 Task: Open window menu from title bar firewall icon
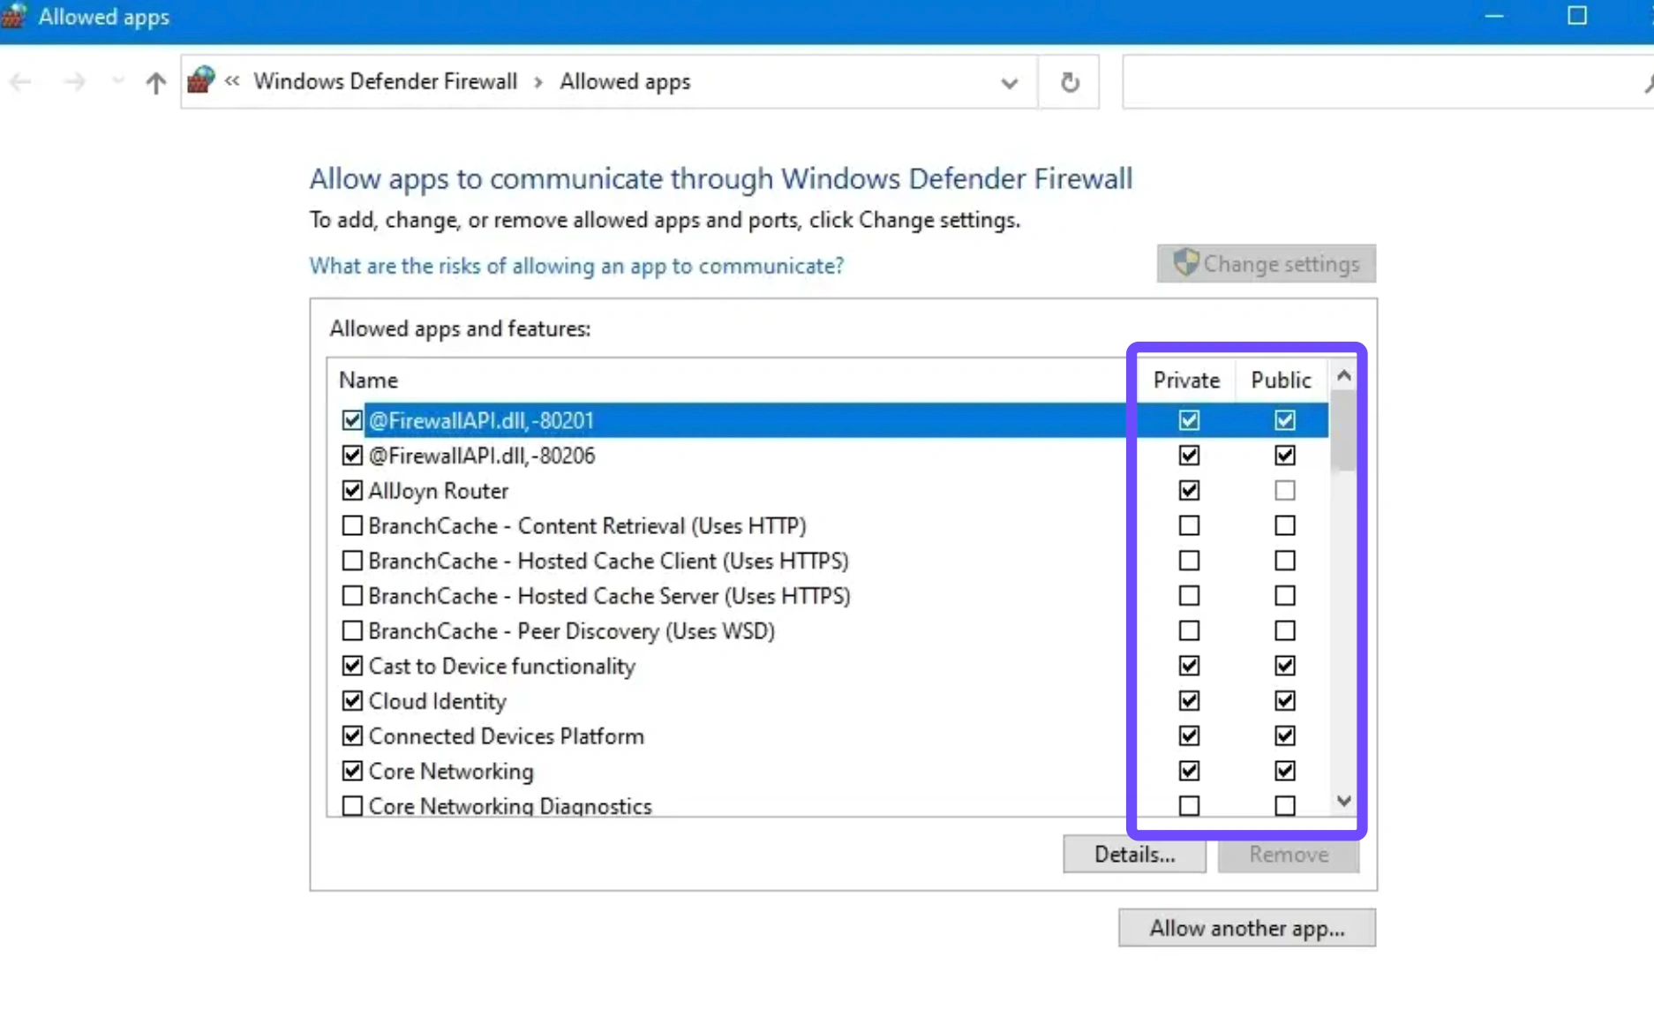[14, 16]
